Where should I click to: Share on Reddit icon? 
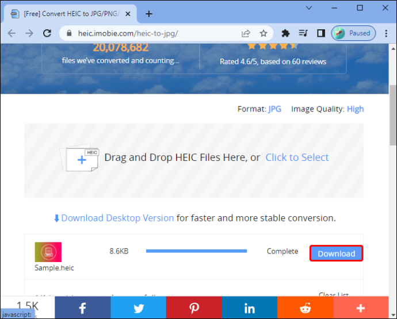coord(306,308)
